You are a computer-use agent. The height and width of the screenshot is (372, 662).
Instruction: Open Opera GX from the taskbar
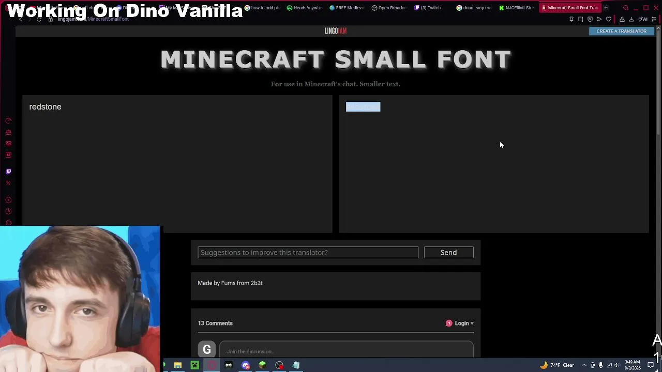click(x=212, y=365)
